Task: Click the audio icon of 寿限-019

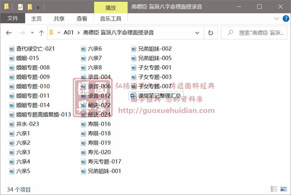Action: [83, 143]
